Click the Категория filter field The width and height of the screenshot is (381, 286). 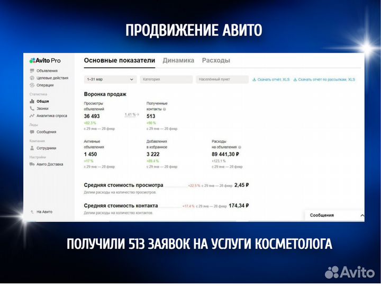[166, 79]
